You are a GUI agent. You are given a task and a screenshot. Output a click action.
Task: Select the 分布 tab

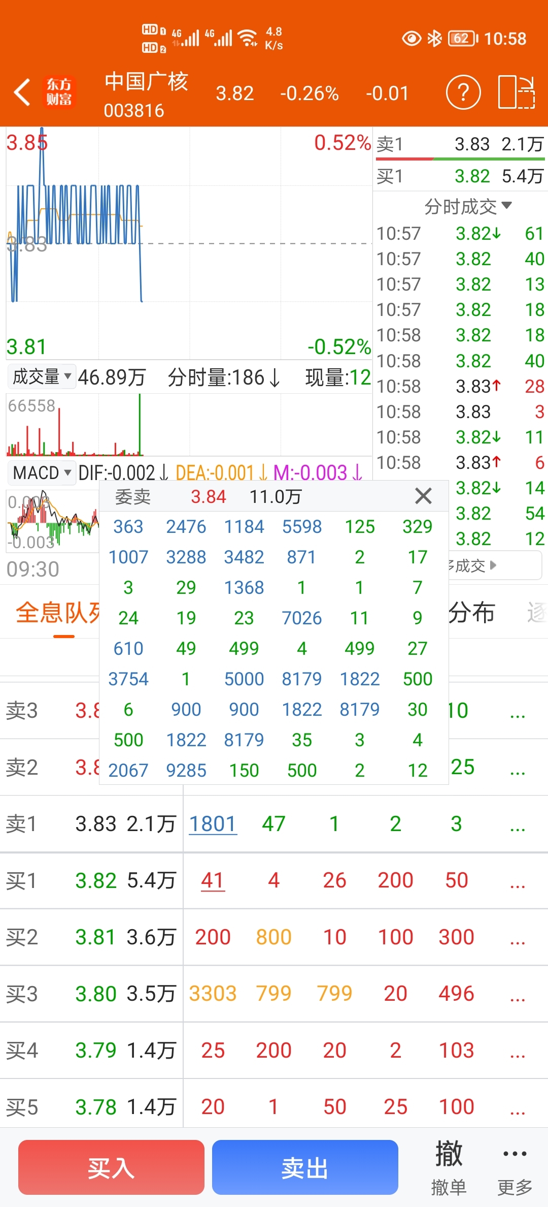(472, 613)
